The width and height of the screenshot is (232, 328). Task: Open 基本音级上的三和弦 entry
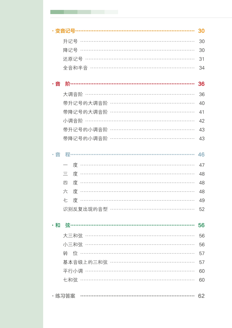coord(85,262)
